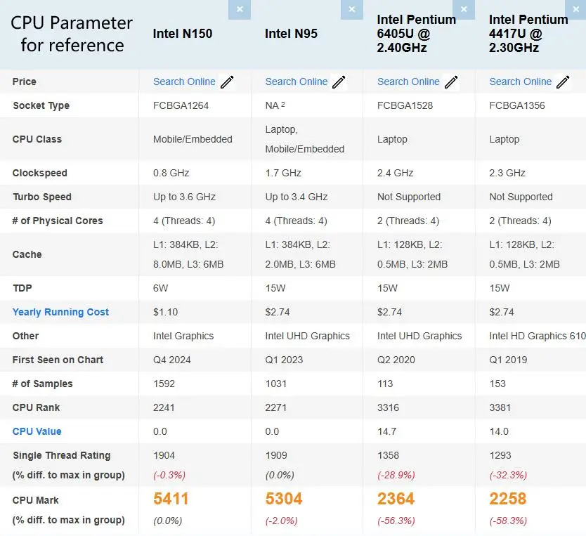
Task: Select Intel Pentium 6405U @ 2.40GHz header
Action: coord(417,34)
